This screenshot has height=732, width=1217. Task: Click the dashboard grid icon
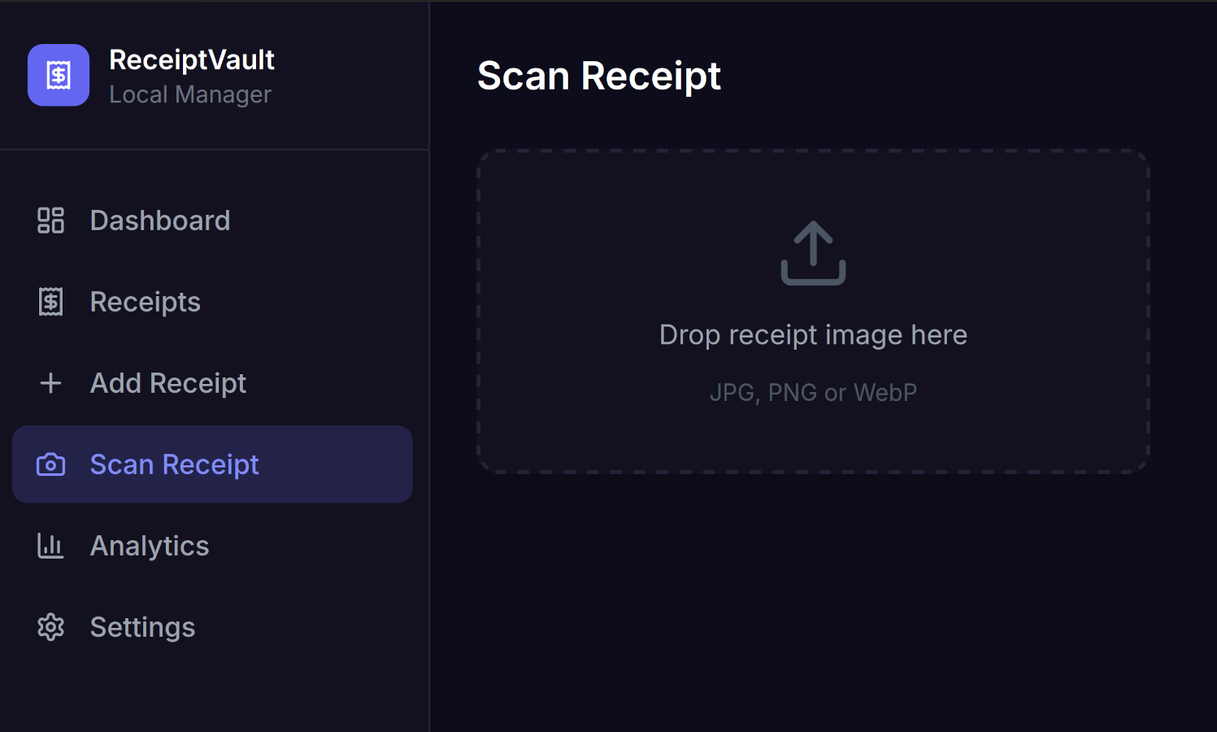tap(50, 220)
